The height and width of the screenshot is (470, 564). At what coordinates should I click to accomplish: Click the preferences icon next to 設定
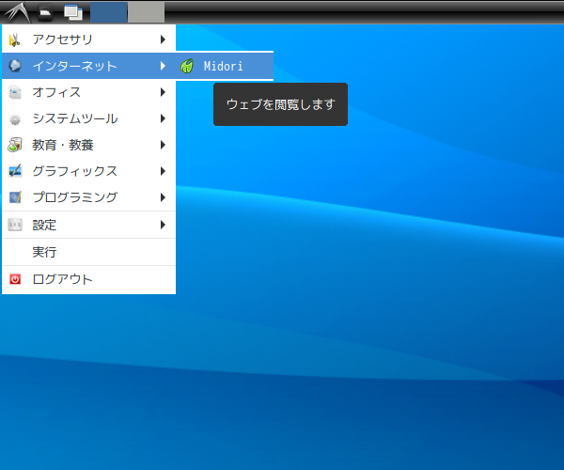(15, 225)
